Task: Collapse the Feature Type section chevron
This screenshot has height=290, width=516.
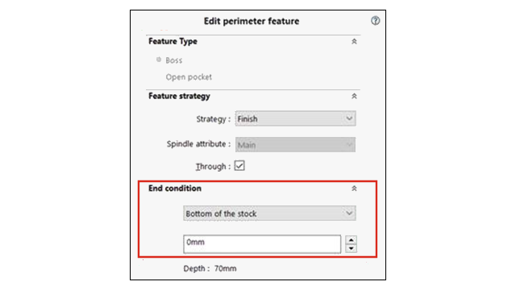Action: pos(354,41)
